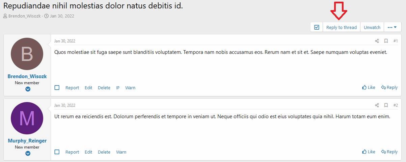This screenshot has height=162, width=406.
Task: Delete Murphy_Reinger's post
Action: [104, 152]
